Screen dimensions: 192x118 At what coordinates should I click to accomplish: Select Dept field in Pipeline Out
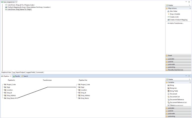pyautogui.click(x=82, y=87)
